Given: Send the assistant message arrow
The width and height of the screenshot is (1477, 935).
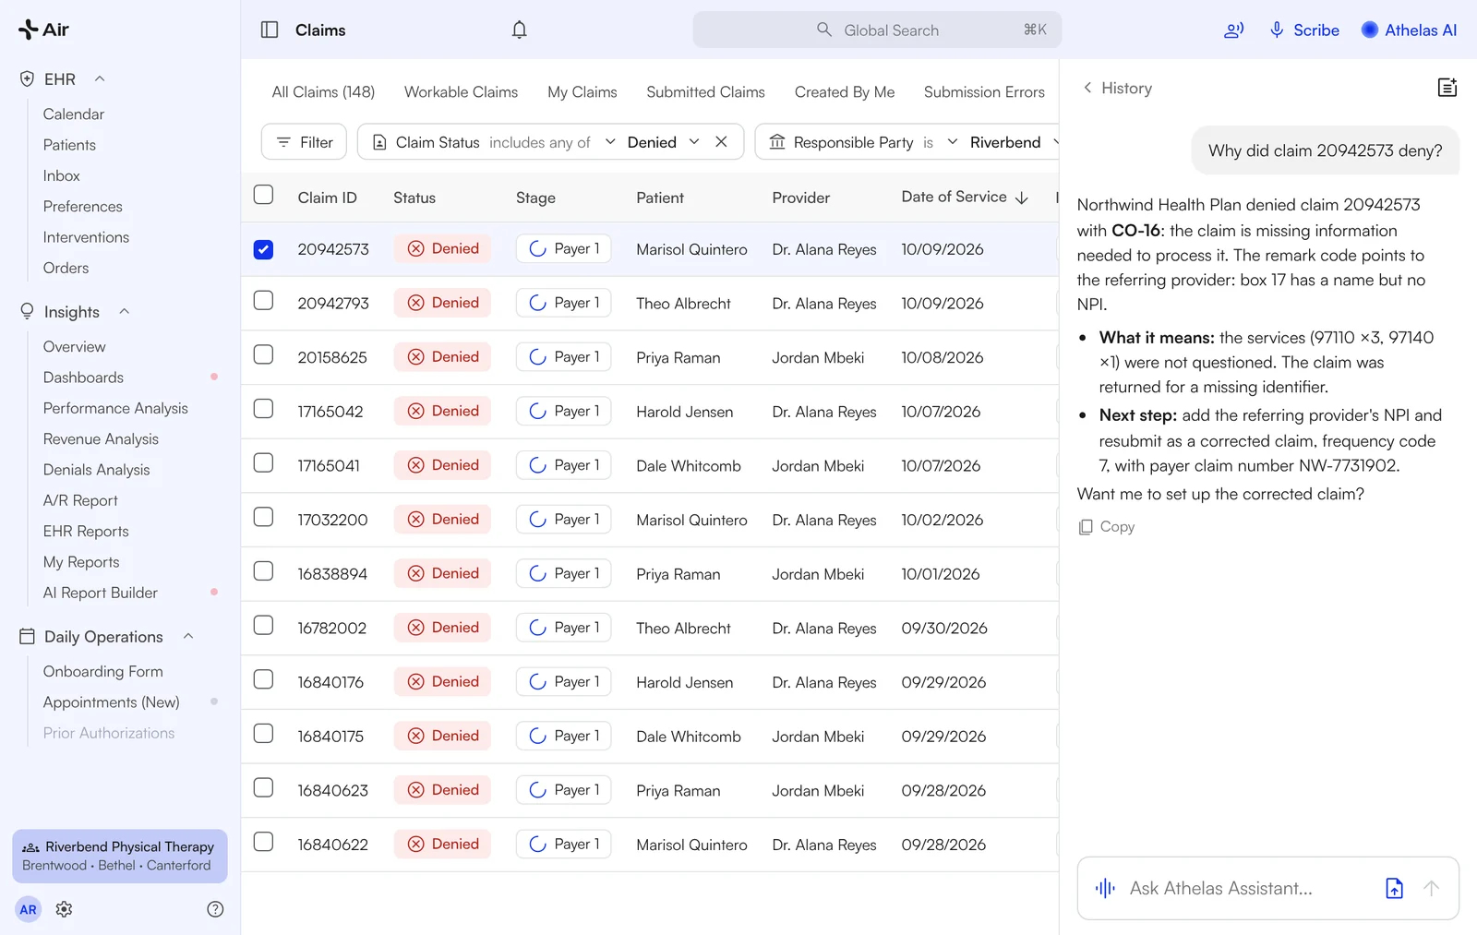Looking at the screenshot, I should point(1431,889).
